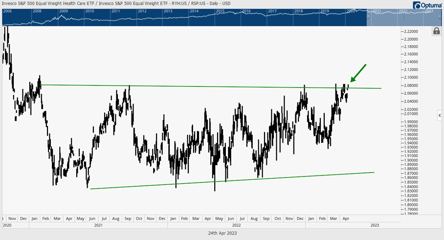Click the 2.22000 price scale label
The height and width of the screenshot is (240, 444).
coord(411,31)
